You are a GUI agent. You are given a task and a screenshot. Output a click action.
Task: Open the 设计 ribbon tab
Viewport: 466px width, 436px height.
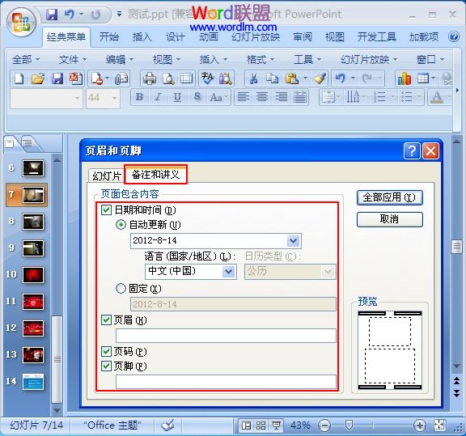[176, 37]
